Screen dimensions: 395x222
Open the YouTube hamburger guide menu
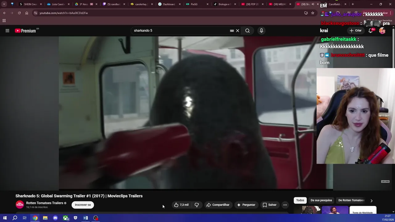coord(7,31)
